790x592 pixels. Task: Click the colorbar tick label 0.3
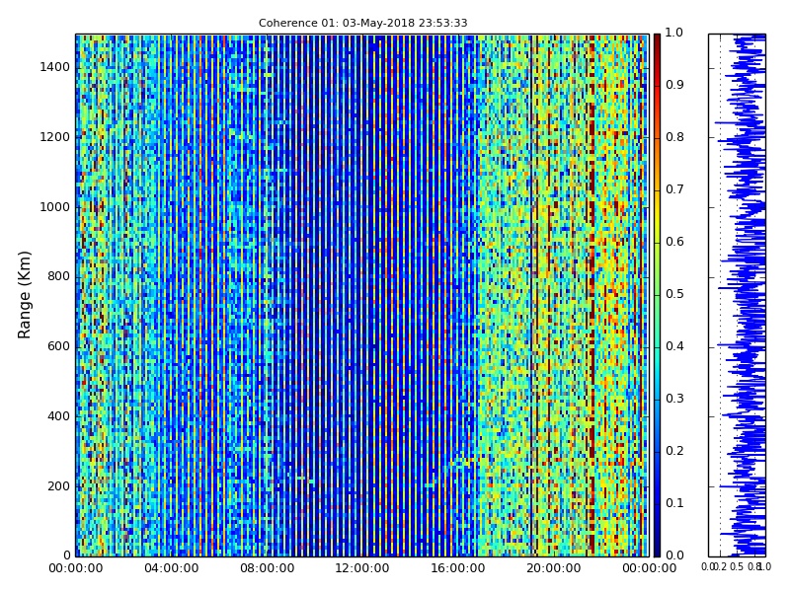[x=674, y=399]
